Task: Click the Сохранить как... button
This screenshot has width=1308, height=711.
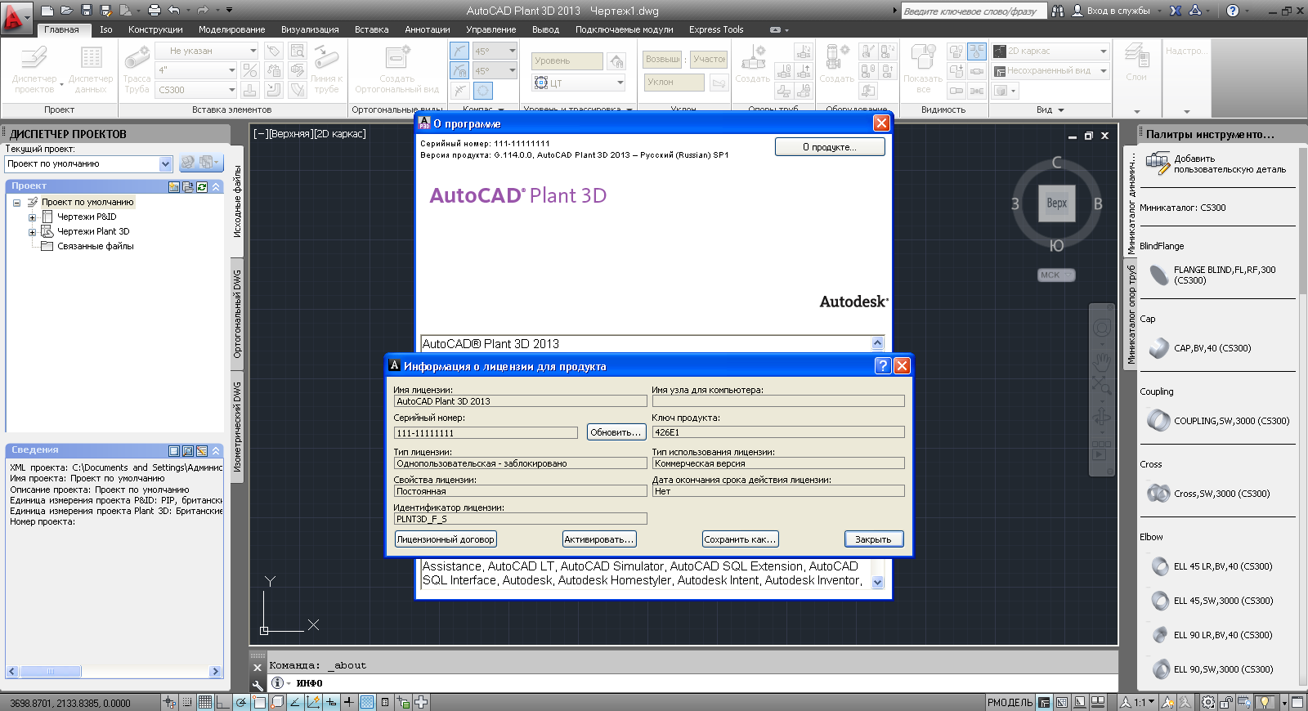Action: point(740,539)
